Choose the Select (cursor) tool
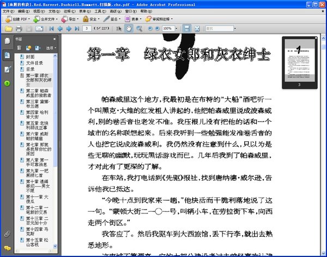This screenshot has width=327, height=257. 119,28
